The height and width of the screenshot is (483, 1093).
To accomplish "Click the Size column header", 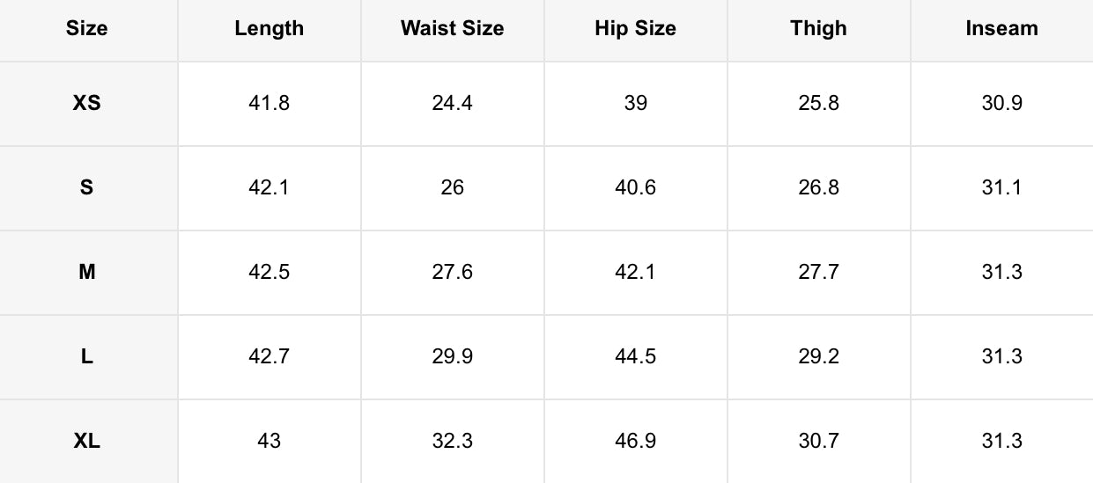I will 87,28.
